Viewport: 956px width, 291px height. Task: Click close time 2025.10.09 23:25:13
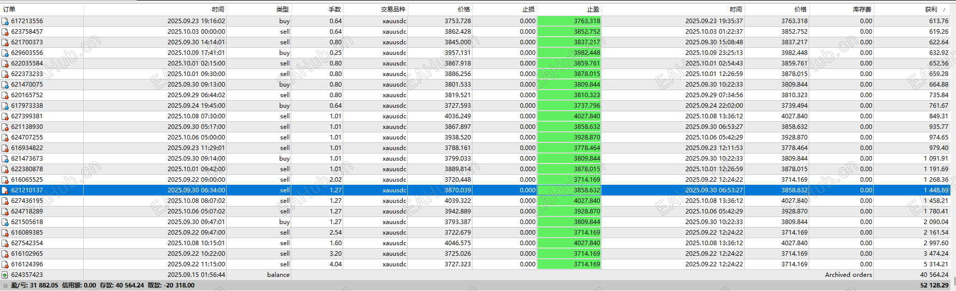click(x=714, y=53)
